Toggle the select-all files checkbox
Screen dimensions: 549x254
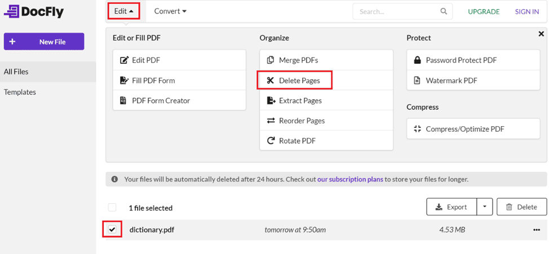coord(112,208)
